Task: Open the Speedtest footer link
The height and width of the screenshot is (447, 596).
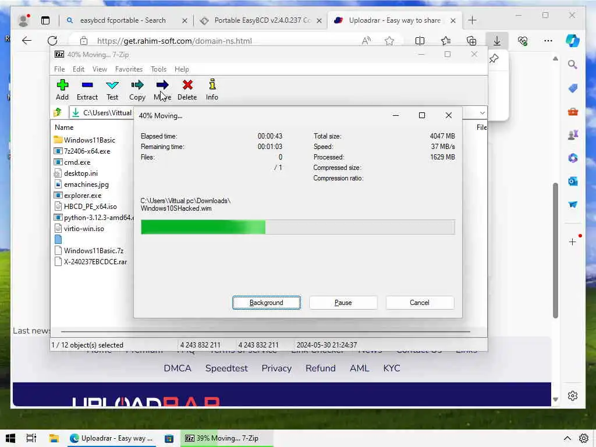Action: pyautogui.click(x=226, y=368)
